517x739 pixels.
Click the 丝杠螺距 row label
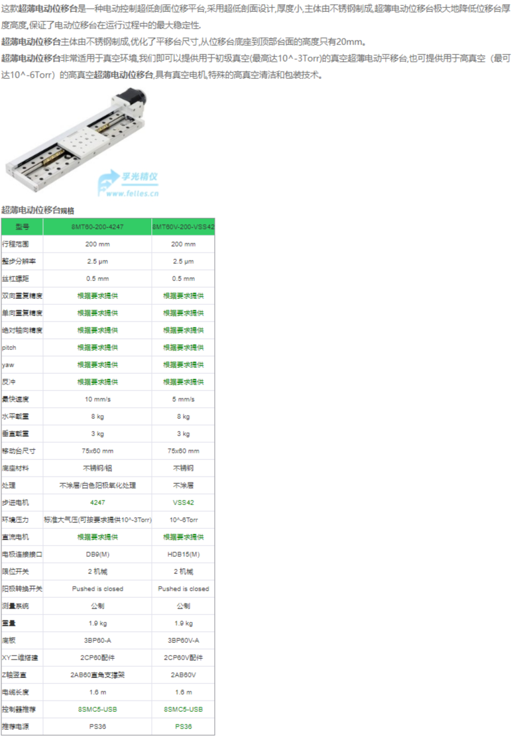(x=15, y=278)
